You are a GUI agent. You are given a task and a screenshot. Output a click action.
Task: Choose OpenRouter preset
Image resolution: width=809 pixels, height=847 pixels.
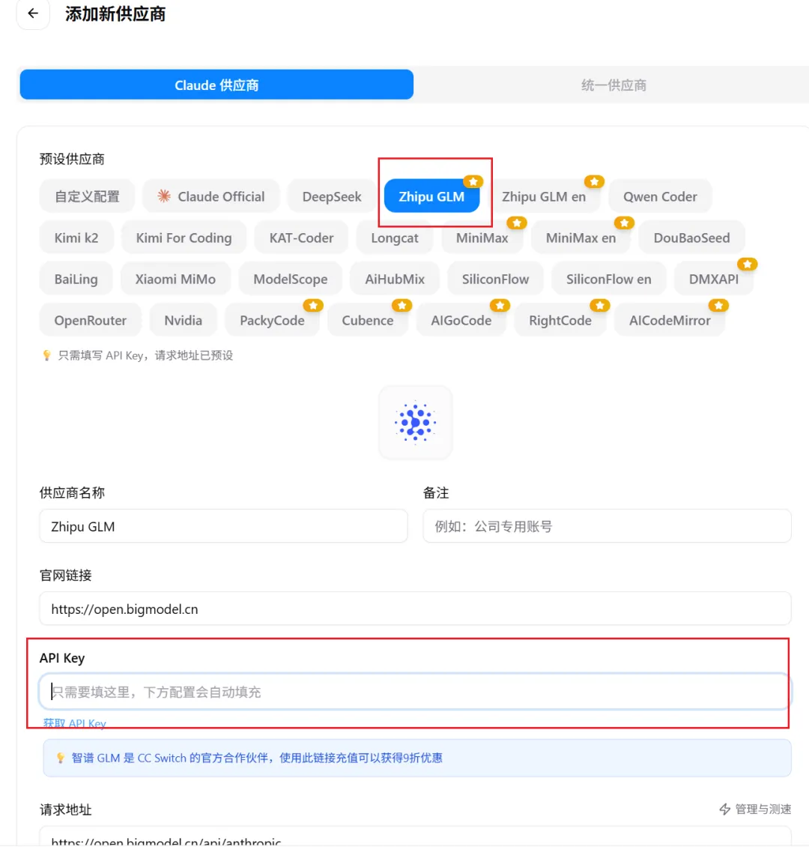(x=90, y=320)
